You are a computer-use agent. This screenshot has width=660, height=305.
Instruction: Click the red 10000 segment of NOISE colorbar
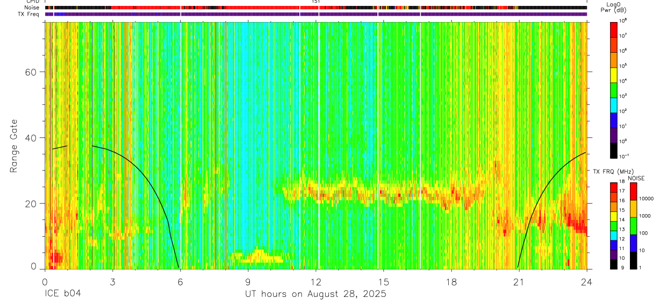click(x=633, y=191)
